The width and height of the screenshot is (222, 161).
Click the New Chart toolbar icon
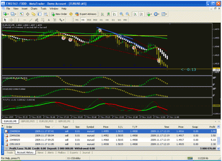pyautogui.click(x=5, y=14)
